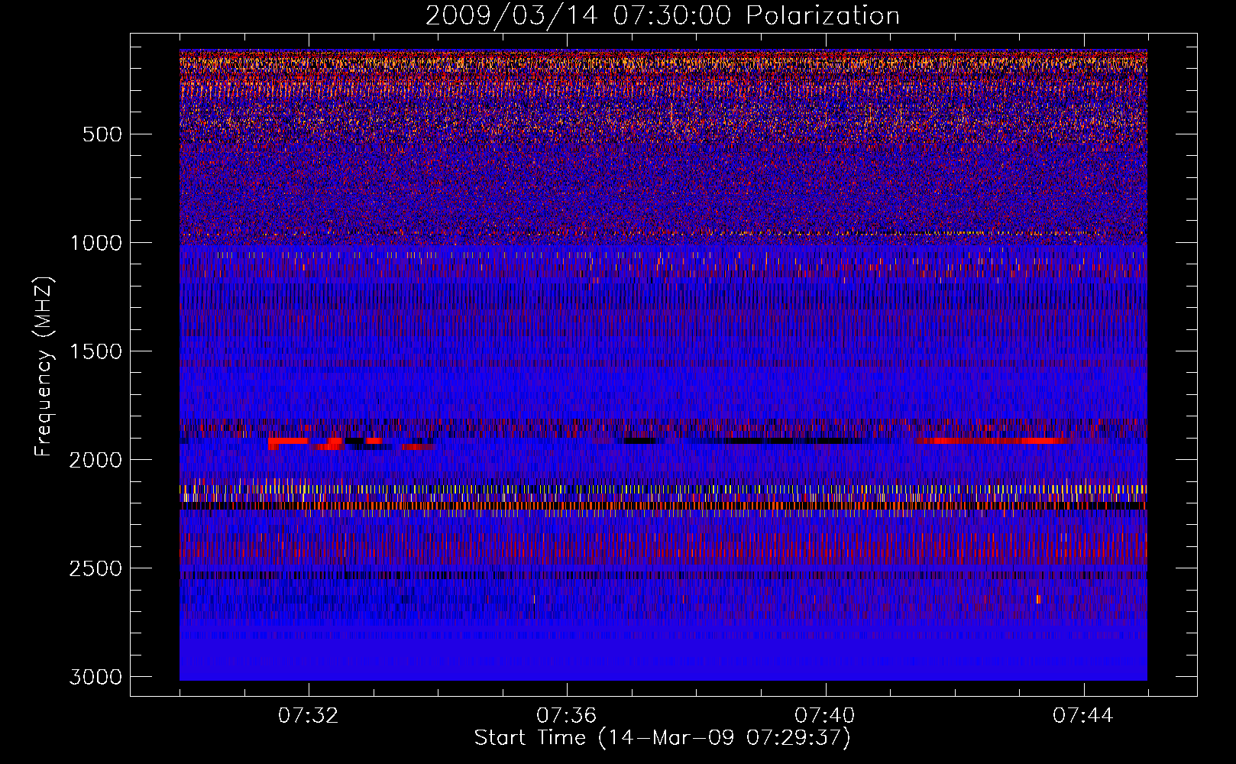
Task: Click the 500 frequency tick label
Action: [x=102, y=134]
